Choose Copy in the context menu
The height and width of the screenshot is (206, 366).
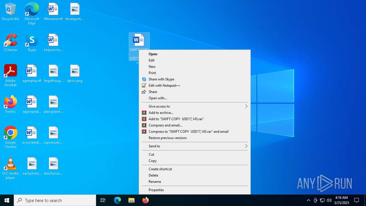pyautogui.click(x=195, y=161)
